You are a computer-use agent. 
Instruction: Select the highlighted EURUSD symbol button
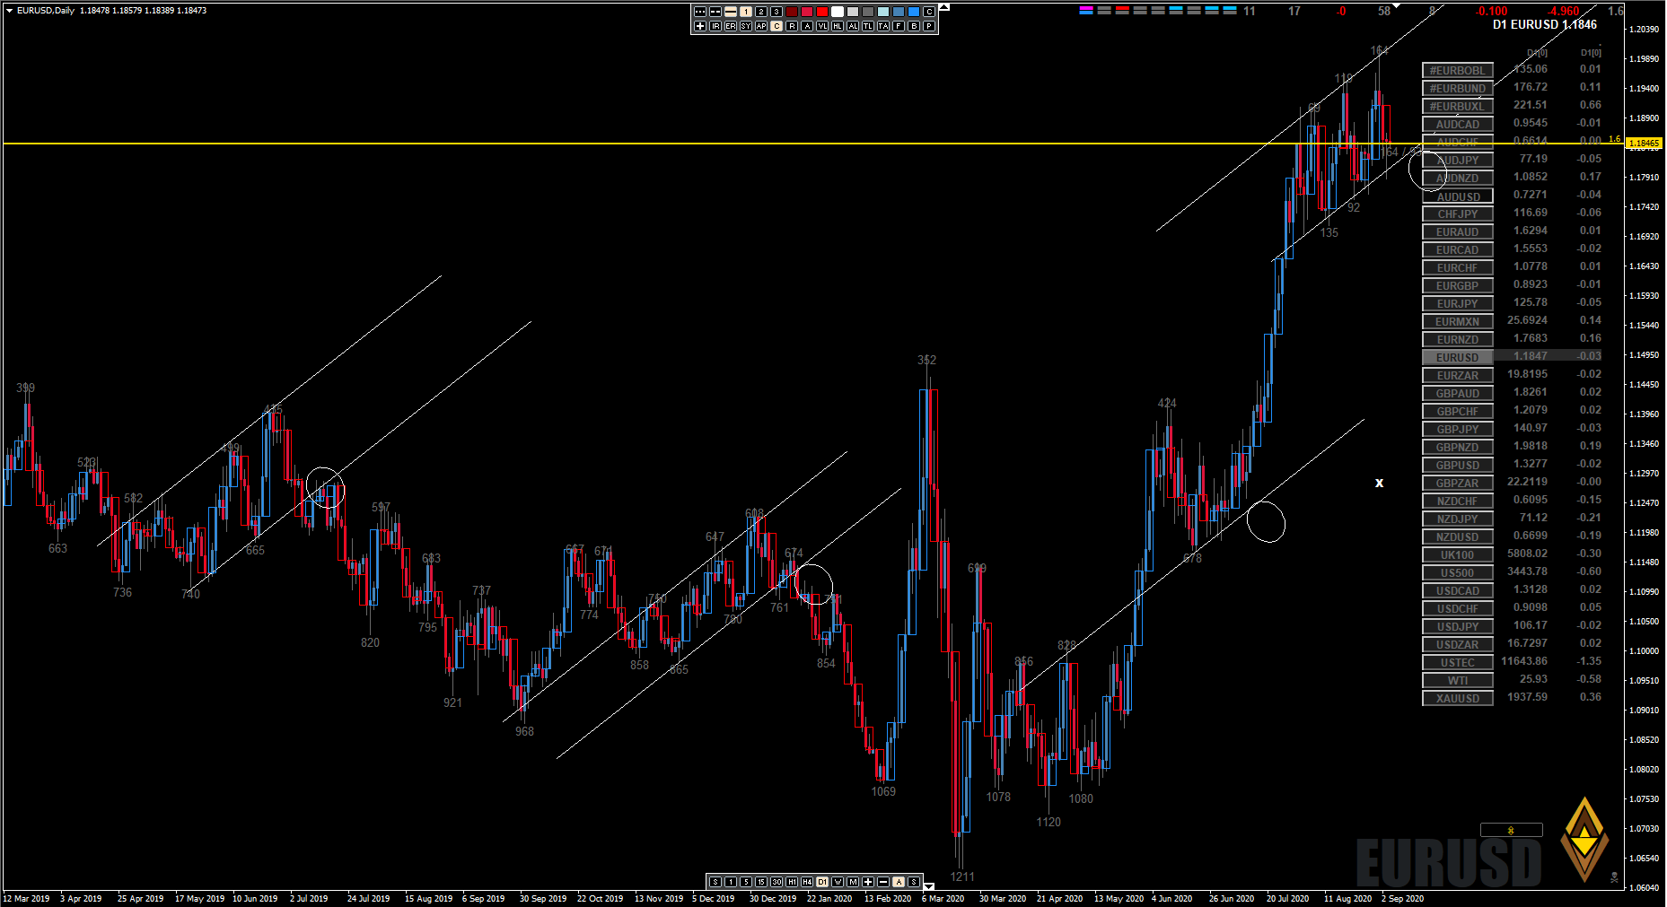click(x=1458, y=357)
